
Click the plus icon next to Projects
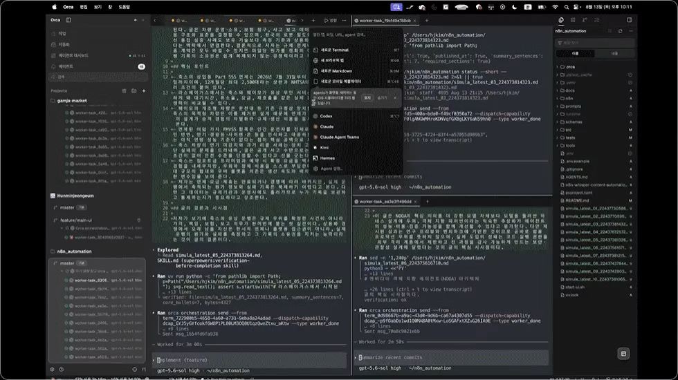pyautogui.click(x=144, y=91)
